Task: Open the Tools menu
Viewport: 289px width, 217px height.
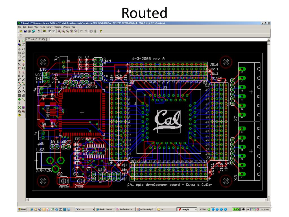Action: (43, 27)
